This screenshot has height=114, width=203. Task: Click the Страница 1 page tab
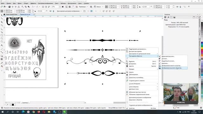click(x=25, y=103)
